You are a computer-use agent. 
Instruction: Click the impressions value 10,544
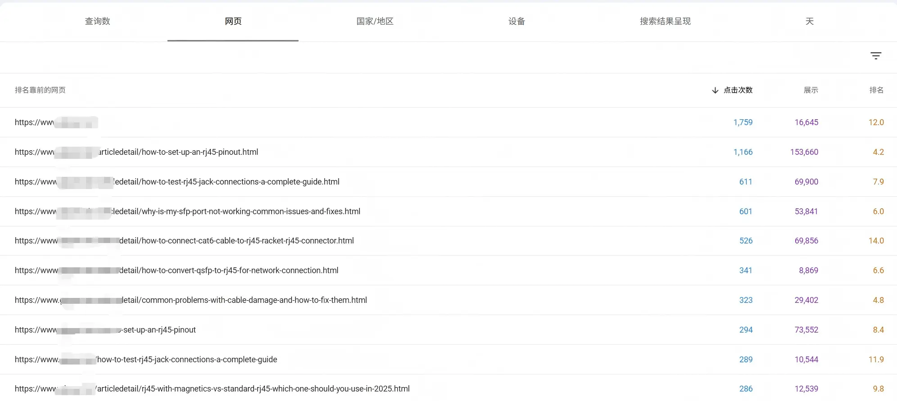[806, 360]
